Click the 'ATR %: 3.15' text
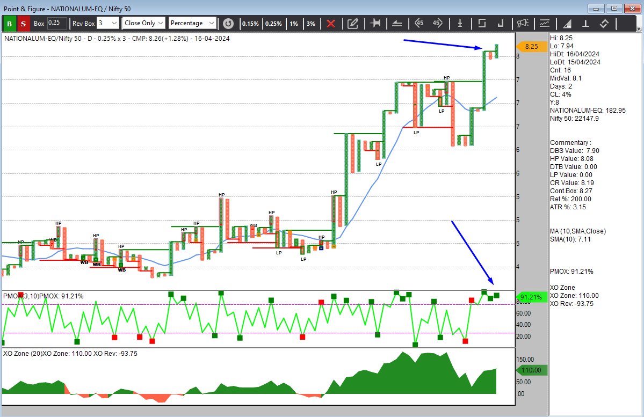644x417 pixels. pos(568,207)
